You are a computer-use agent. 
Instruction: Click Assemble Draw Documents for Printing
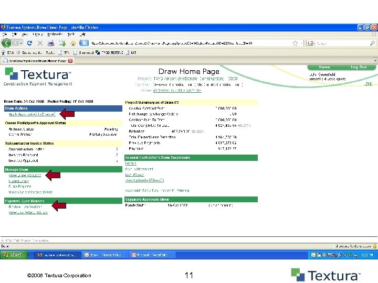(157, 191)
